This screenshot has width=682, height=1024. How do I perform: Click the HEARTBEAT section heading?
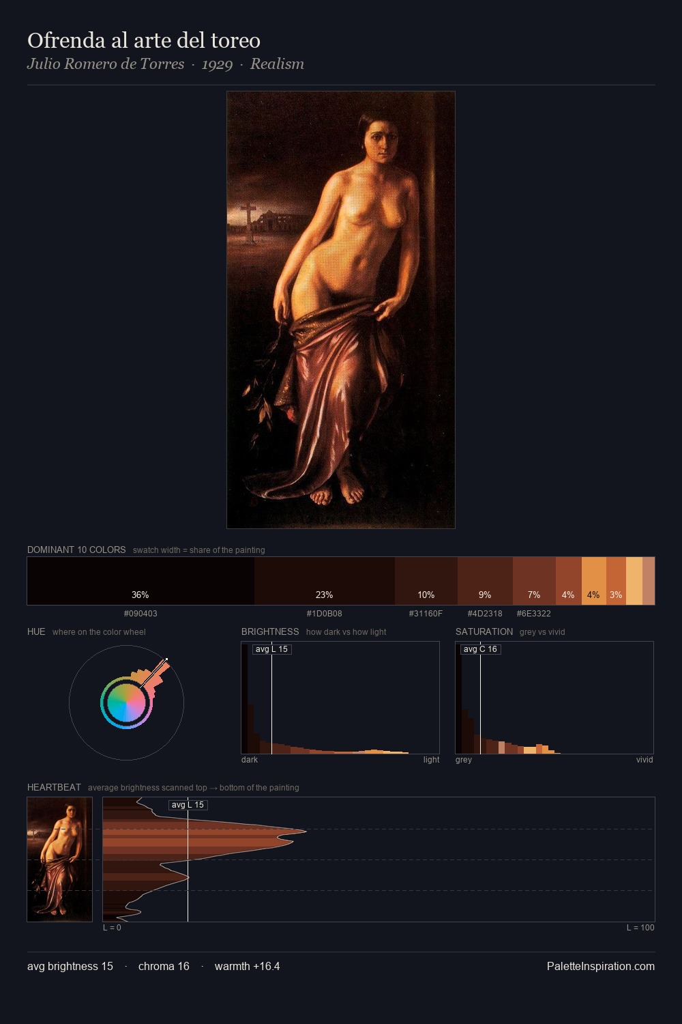click(54, 787)
